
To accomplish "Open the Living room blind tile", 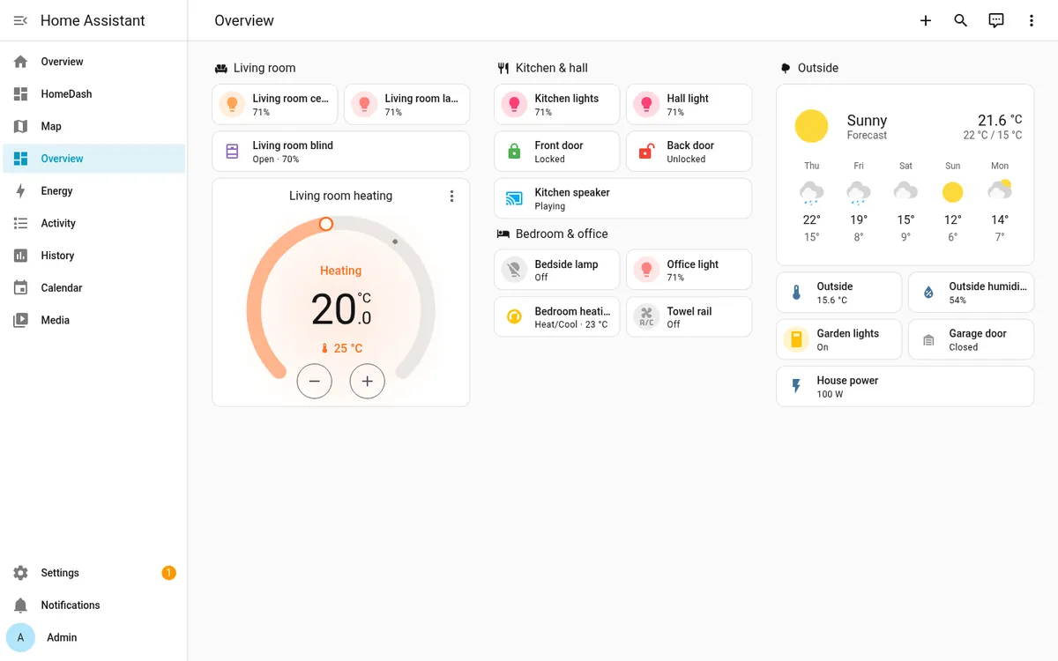I will pos(341,152).
